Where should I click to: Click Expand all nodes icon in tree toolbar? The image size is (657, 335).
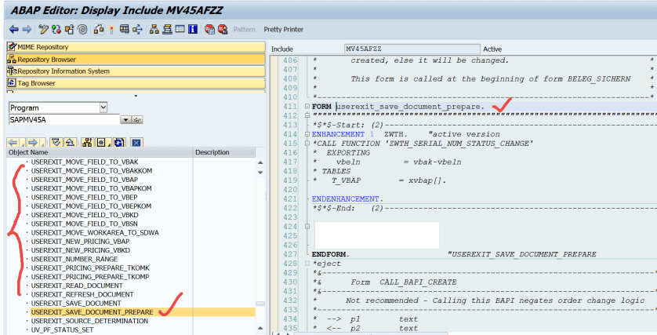tap(55, 142)
